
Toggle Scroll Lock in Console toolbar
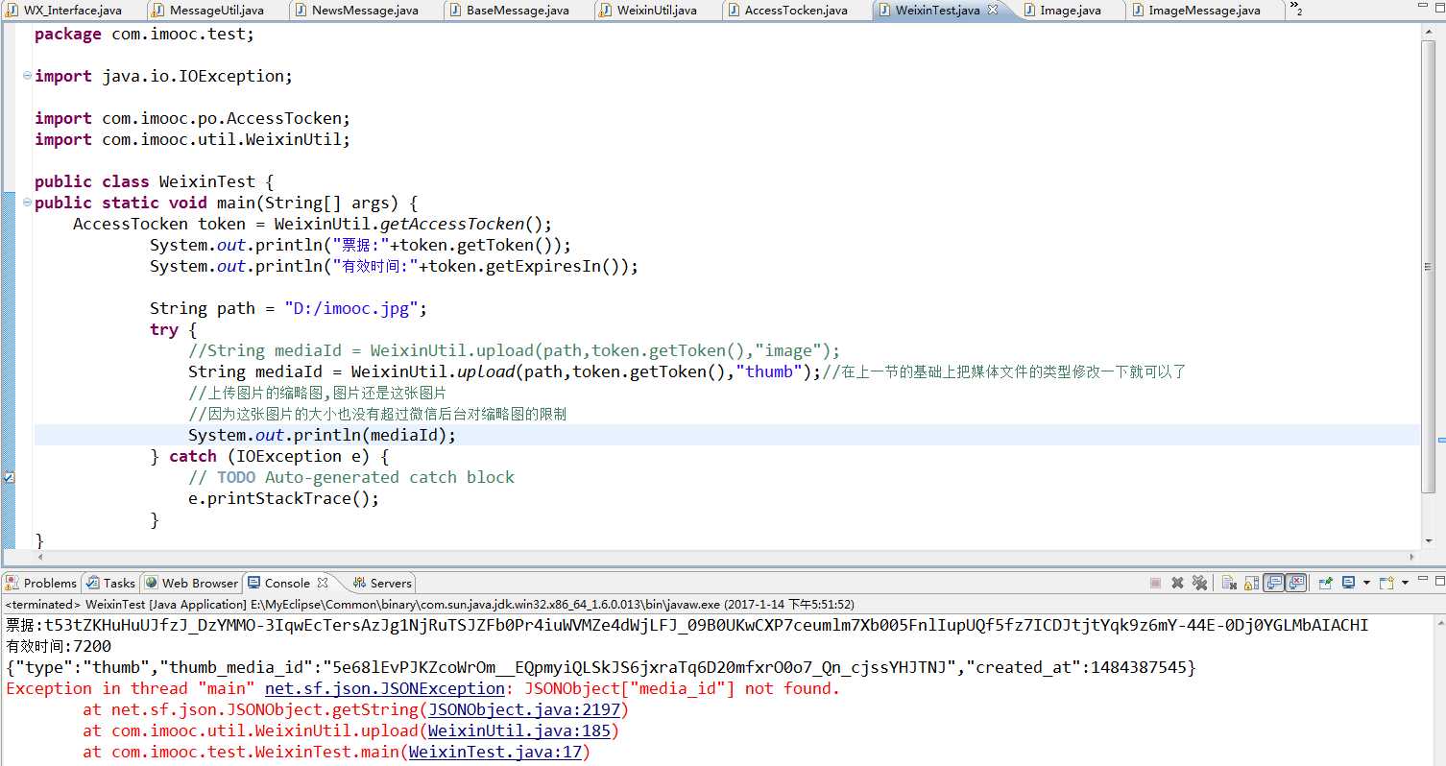point(1251,583)
